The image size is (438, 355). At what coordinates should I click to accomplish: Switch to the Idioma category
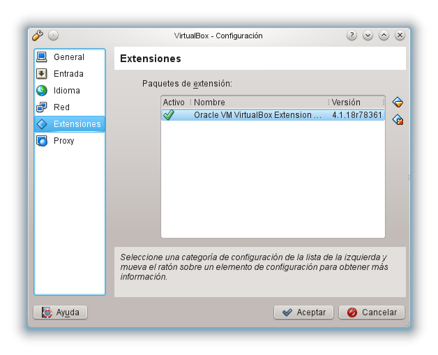coord(70,91)
